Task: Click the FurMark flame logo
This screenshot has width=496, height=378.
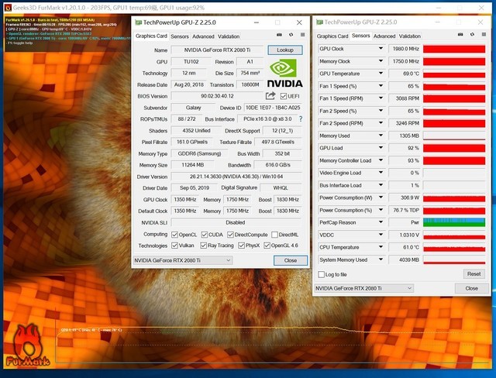Action: tap(28, 345)
